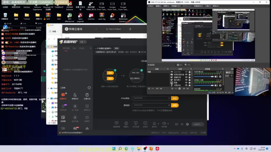Mute the second mixer channel speaker icon
Image resolution: width=271 pixels, height=152 pixels.
pyautogui.click(x=216, y=85)
